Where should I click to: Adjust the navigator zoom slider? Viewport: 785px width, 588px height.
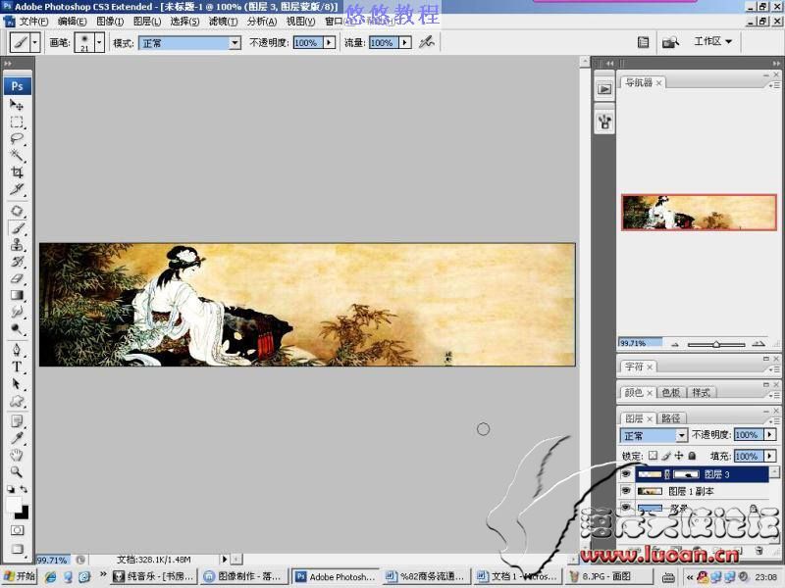(x=716, y=344)
